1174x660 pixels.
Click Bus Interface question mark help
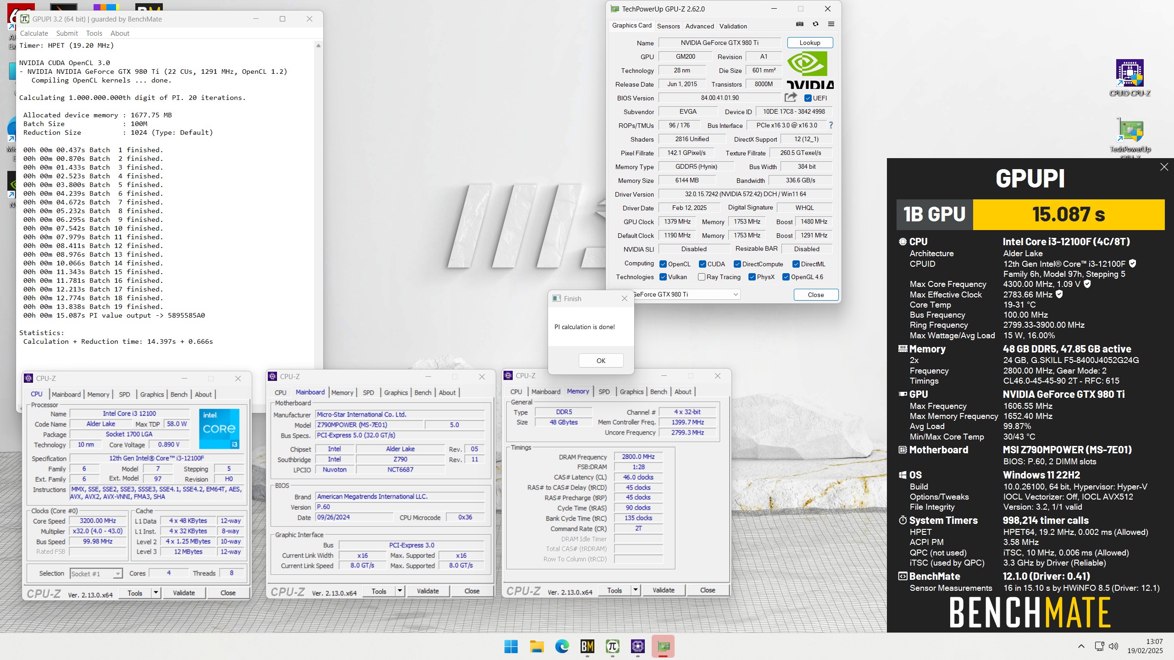[831, 125]
